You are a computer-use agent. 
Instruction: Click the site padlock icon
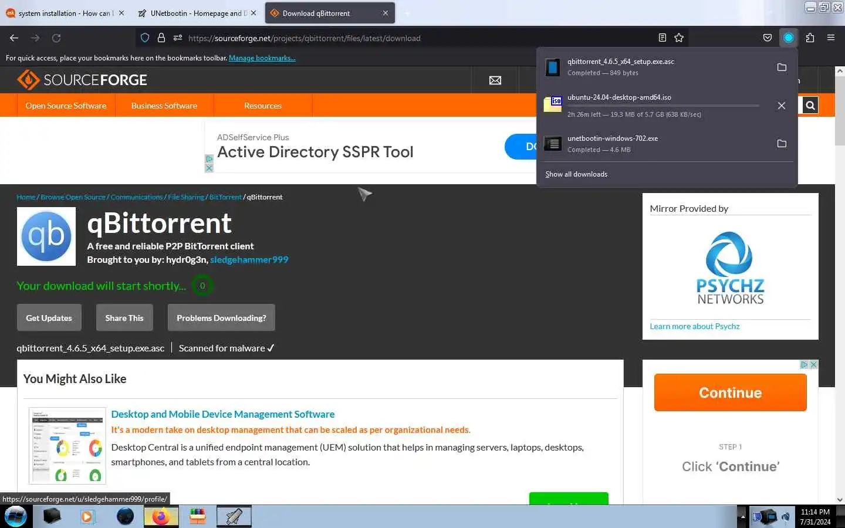coord(161,38)
